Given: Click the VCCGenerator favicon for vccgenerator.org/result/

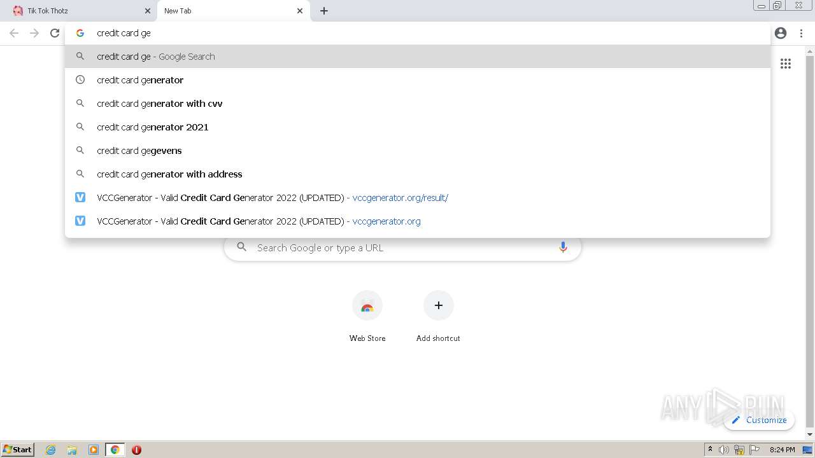Looking at the screenshot, I should [80, 198].
